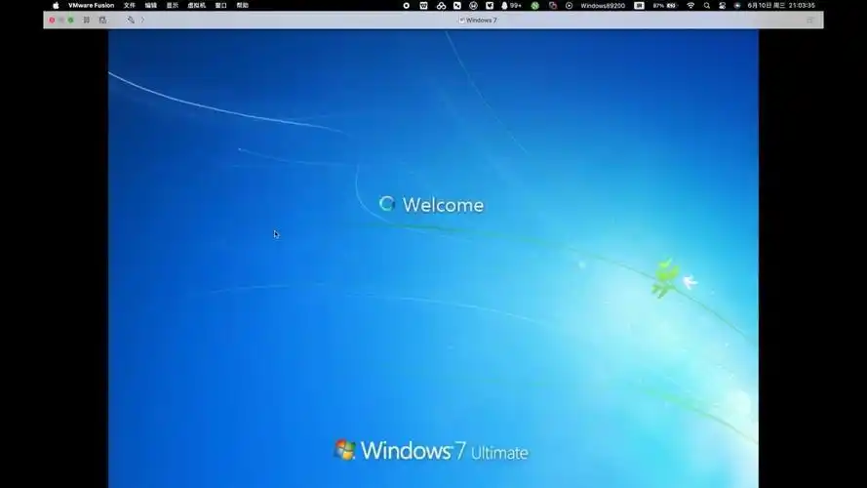Open the 文件 menu
Image resolution: width=867 pixels, height=488 pixels.
(130, 6)
